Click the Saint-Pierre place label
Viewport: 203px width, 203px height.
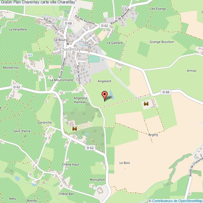(22, 131)
